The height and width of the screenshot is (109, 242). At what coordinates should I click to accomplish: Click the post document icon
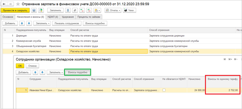pos(41,10)
